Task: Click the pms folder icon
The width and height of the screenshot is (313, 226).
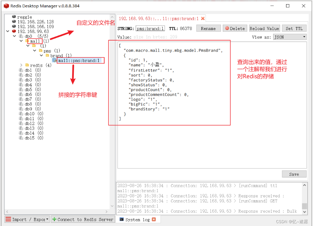Action: [x=41, y=50]
